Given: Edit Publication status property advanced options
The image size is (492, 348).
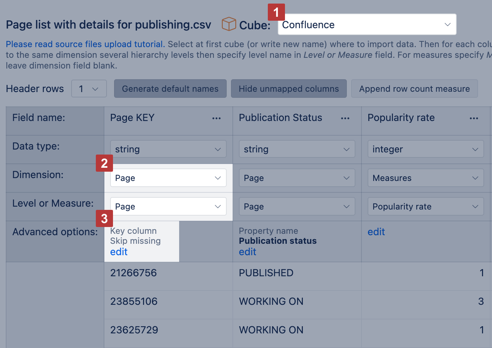Looking at the screenshot, I should pos(247,252).
